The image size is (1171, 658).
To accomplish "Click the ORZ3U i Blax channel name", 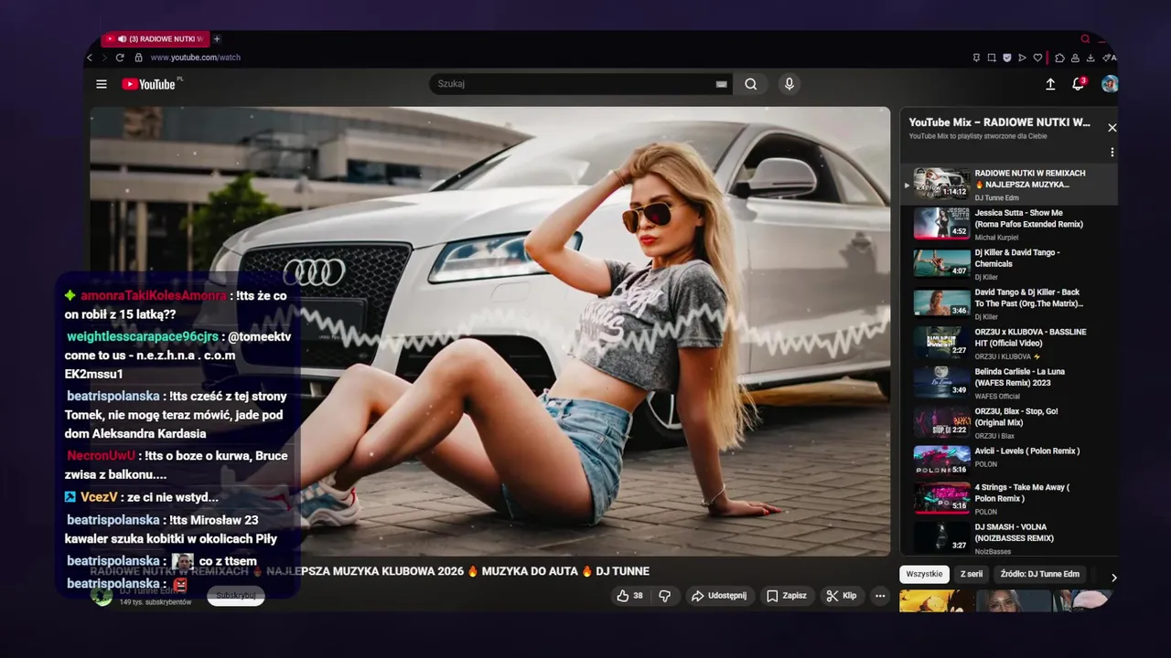I will click(x=994, y=436).
